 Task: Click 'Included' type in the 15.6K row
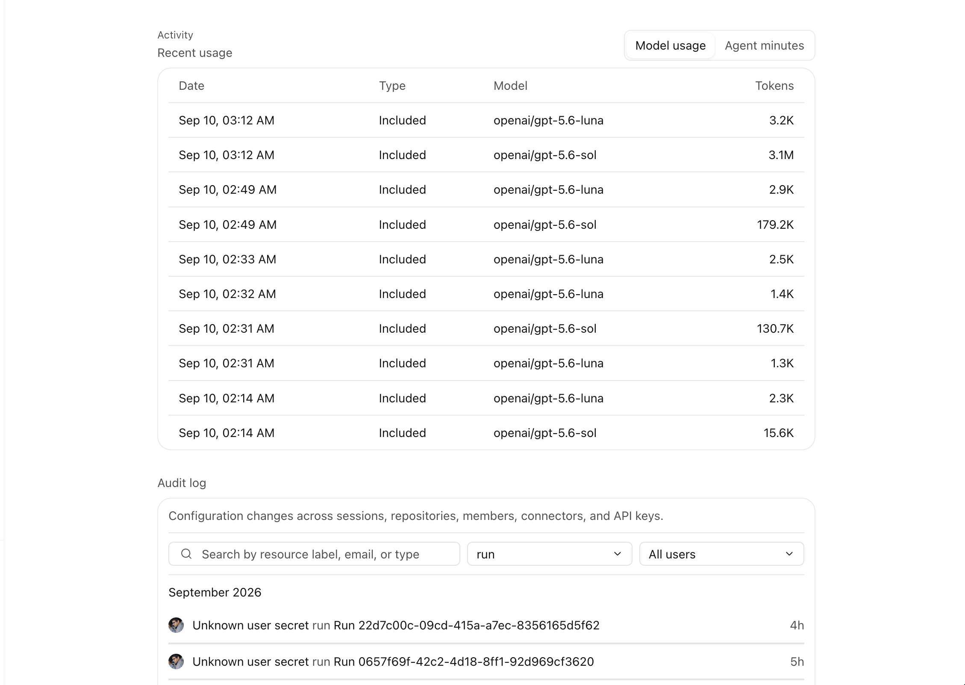(402, 433)
